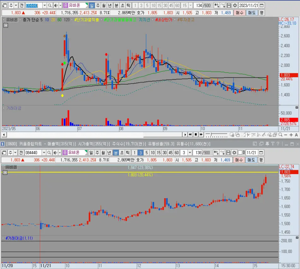Click the #투자경고 indicator label
The height and width of the screenshot is (269, 300).
(186, 20)
